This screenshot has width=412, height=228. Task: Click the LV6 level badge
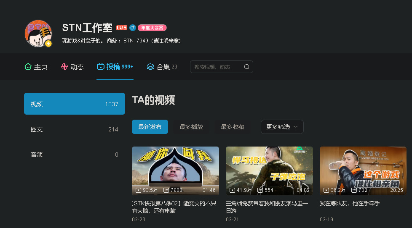click(122, 28)
